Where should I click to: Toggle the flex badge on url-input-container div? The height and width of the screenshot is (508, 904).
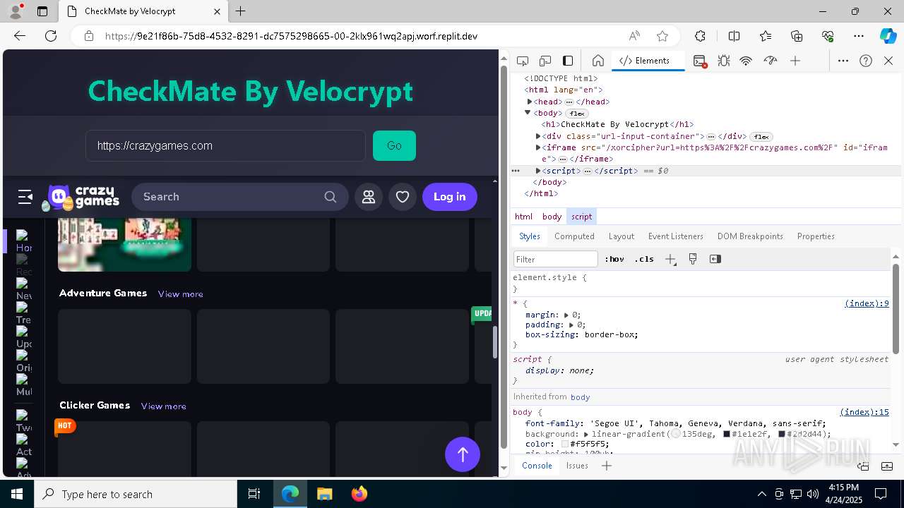(x=761, y=137)
